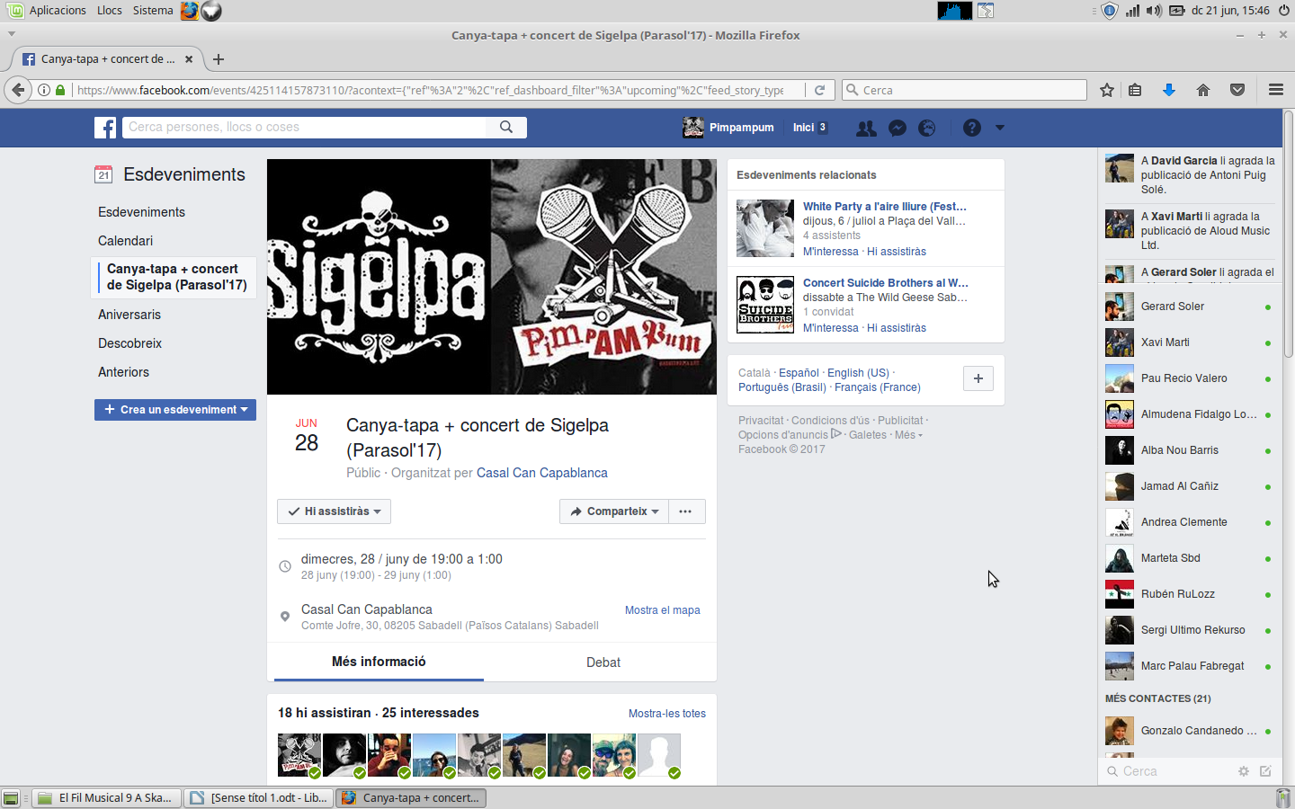Click Mostra el mapa link
The width and height of the screenshot is (1295, 809).
click(x=662, y=610)
